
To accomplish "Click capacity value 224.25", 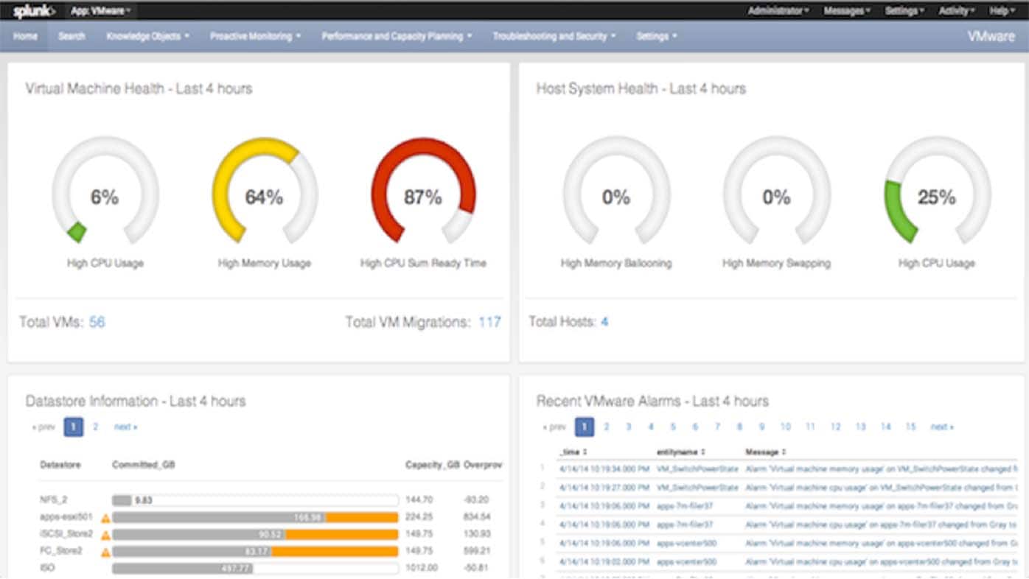I will [x=419, y=517].
